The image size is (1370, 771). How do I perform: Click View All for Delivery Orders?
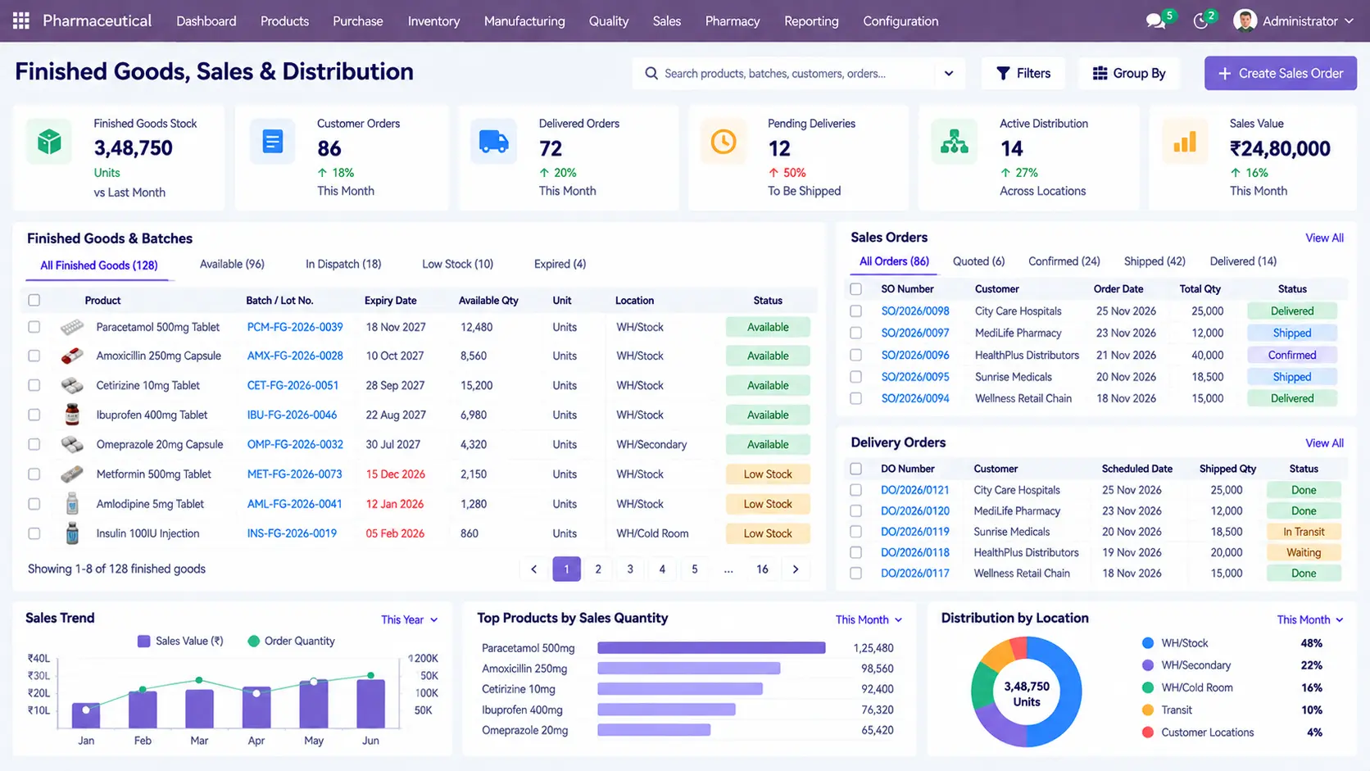[1324, 443]
